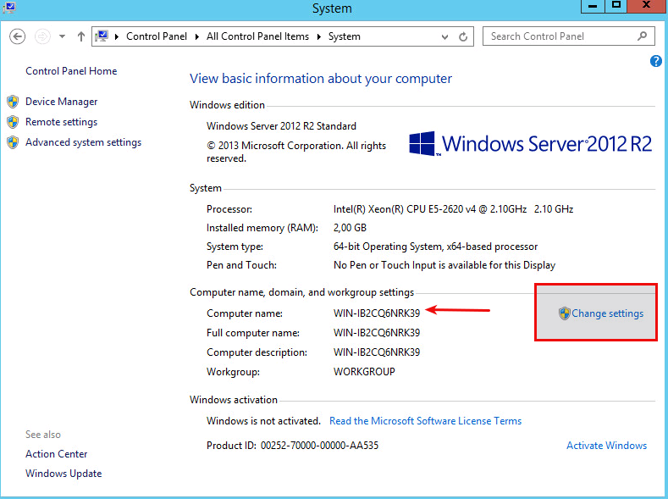Click the 'No Pen or Touch Input' text
668x499 pixels.
tap(444, 265)
